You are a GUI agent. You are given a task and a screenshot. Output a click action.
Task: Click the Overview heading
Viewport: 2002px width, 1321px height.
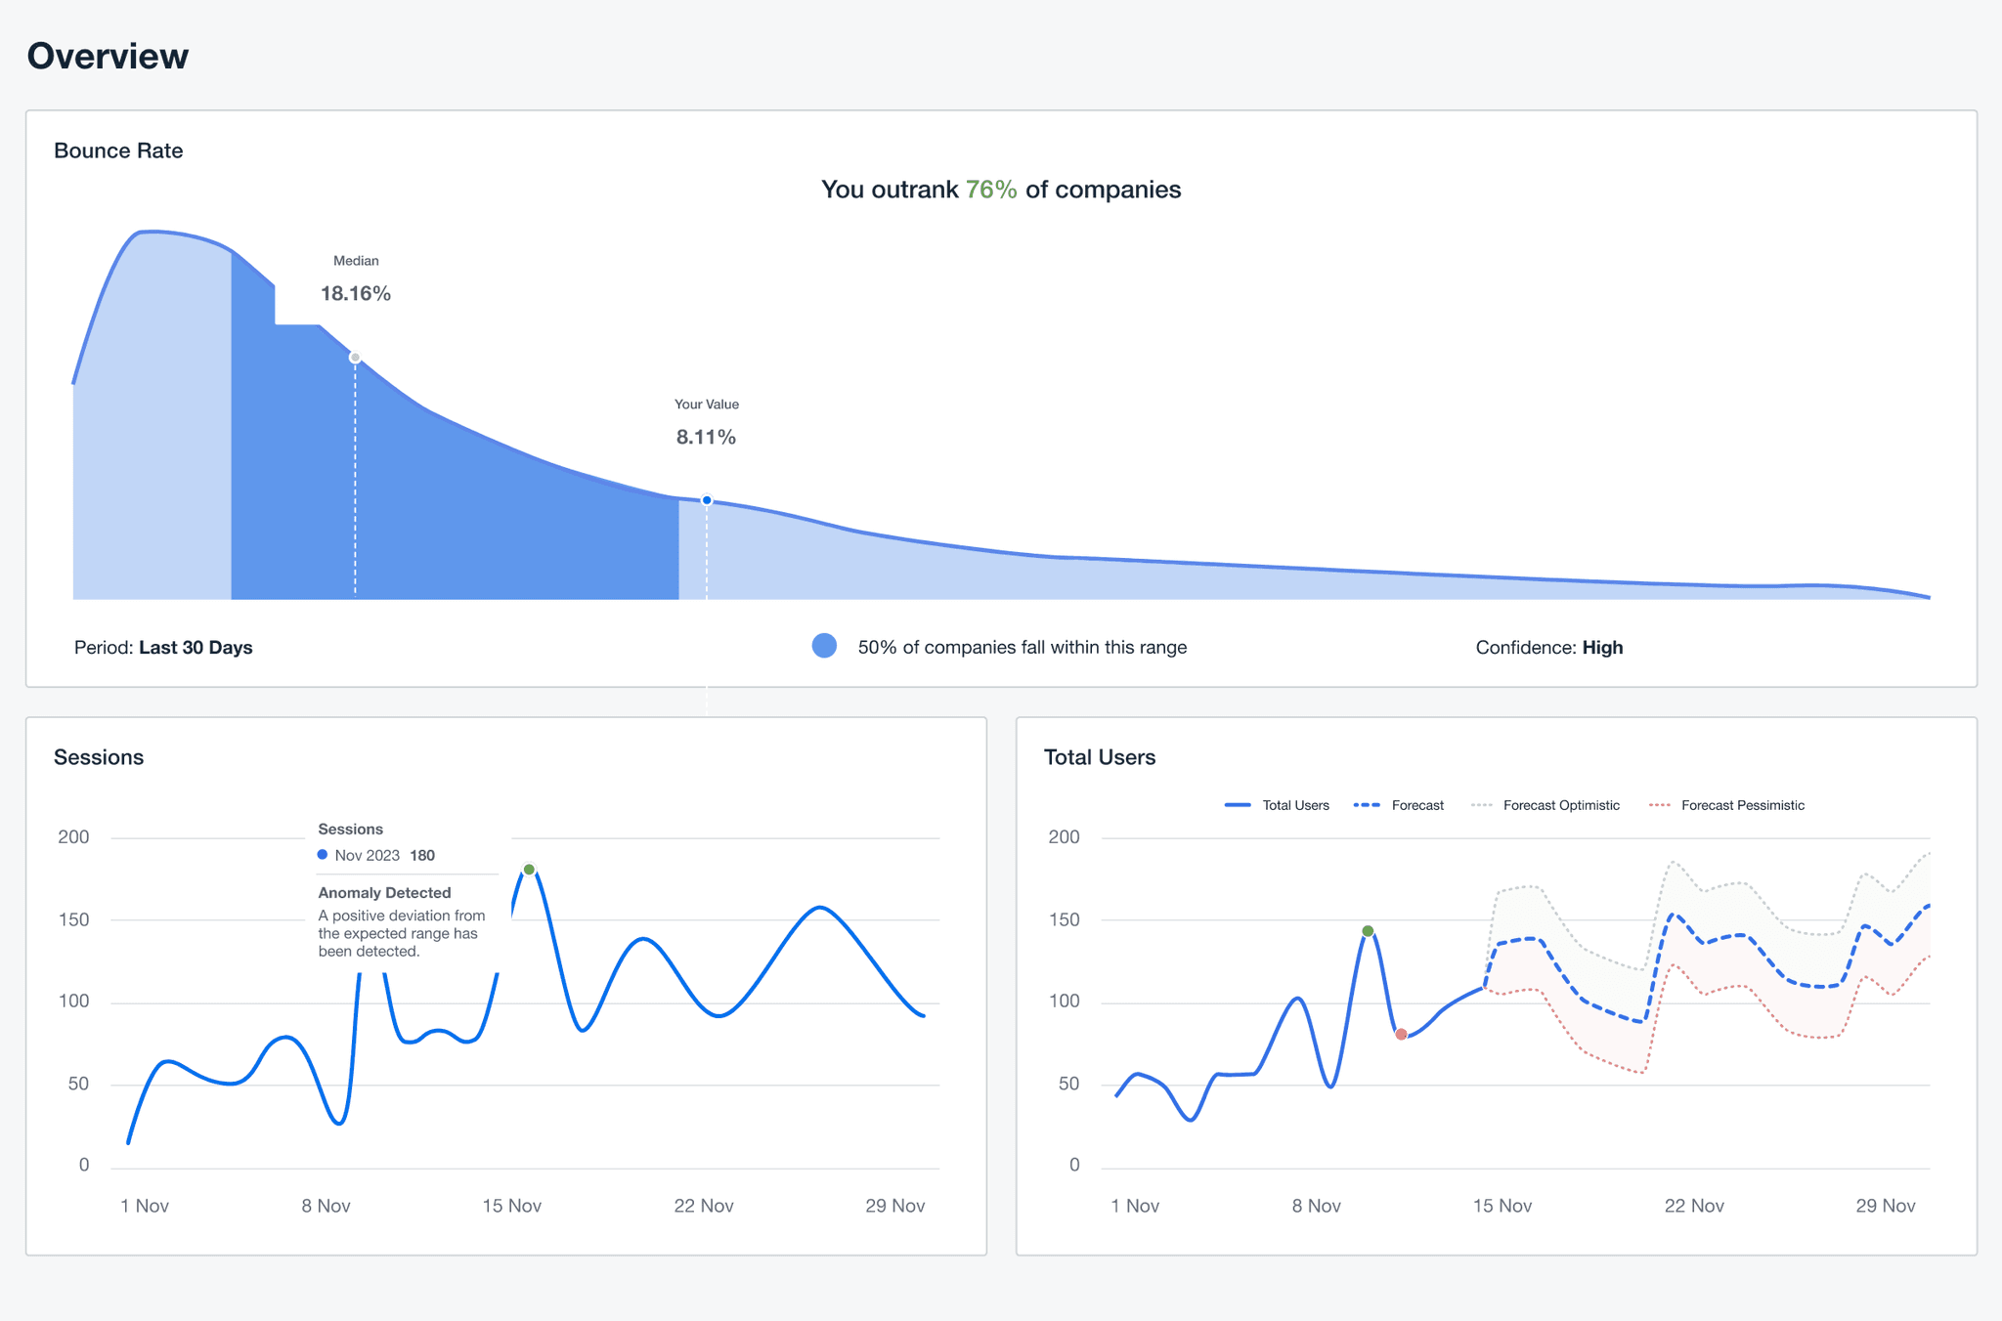tap(108, 56)
